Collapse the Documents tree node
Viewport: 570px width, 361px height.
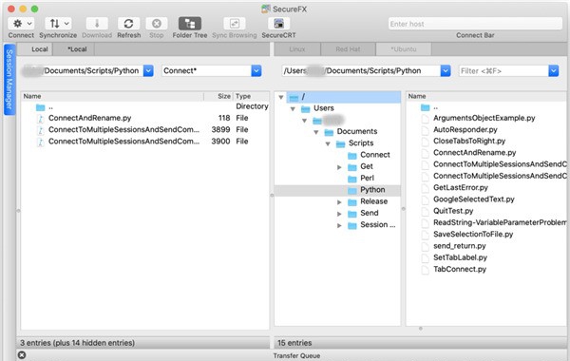coord(316,132)
